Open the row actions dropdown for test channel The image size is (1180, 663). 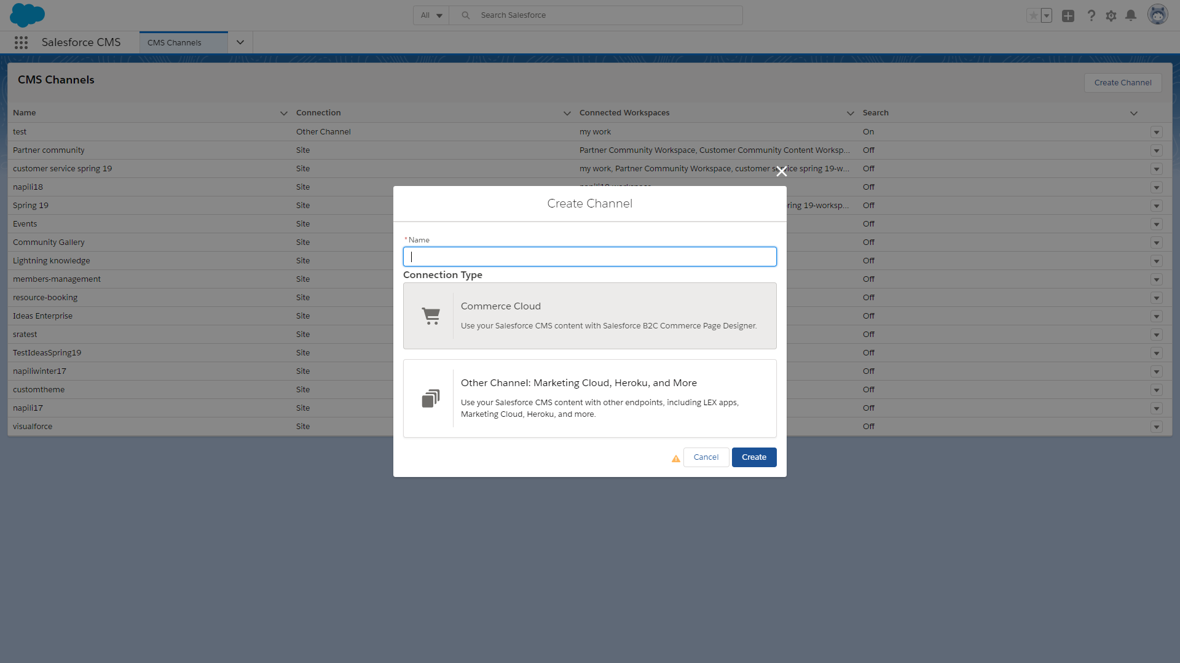[1156, 132]
